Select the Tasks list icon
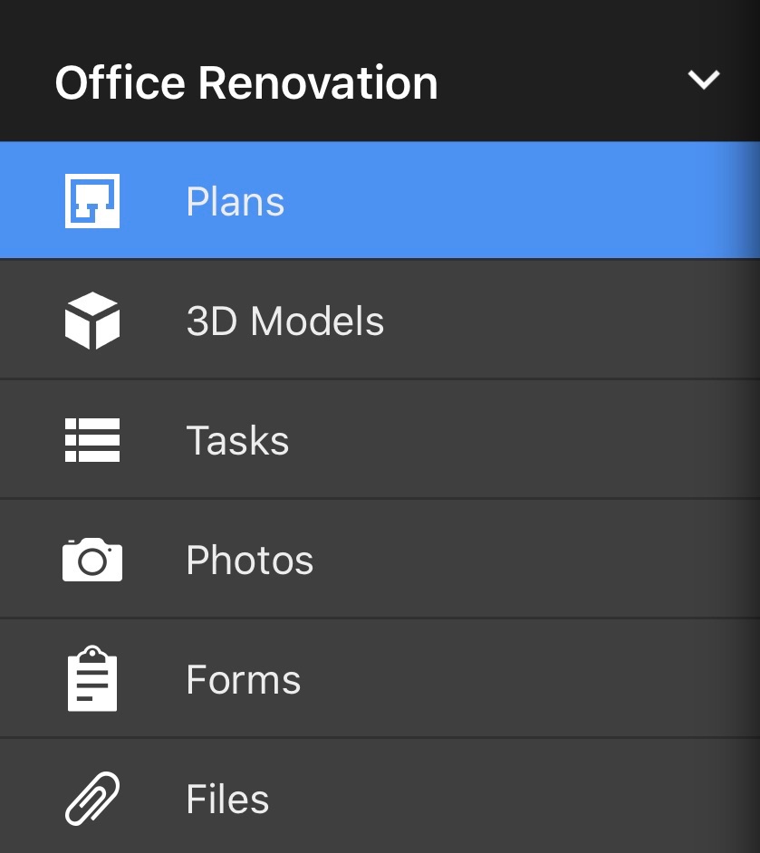 point(92,441)
